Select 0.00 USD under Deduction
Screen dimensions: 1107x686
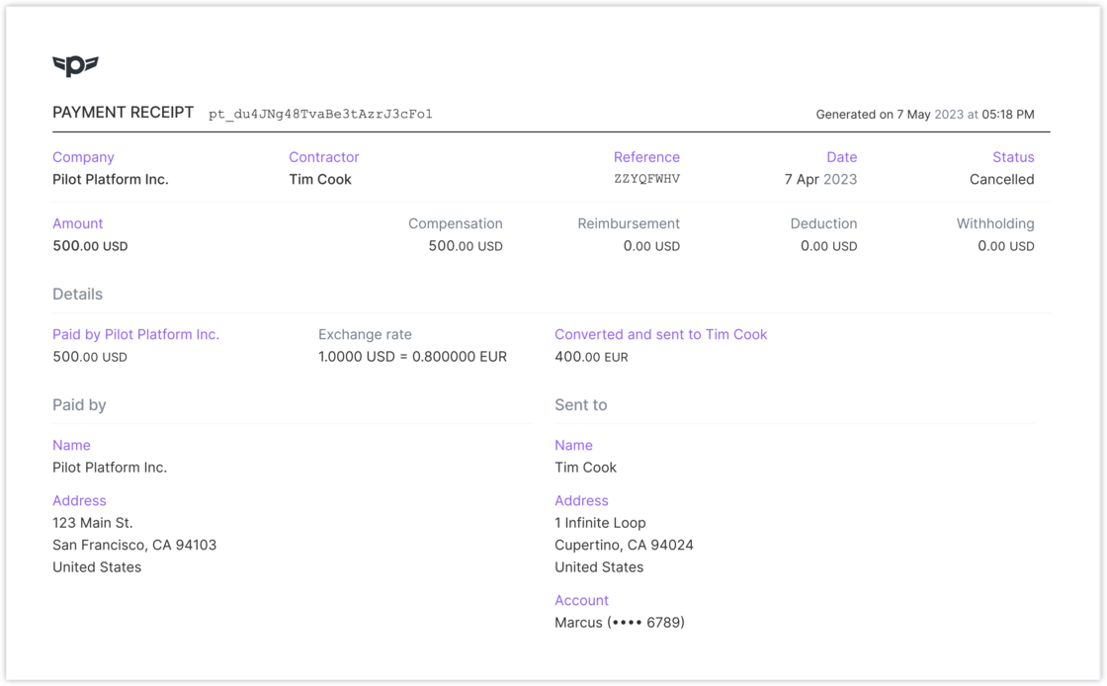tap(829, 246)
